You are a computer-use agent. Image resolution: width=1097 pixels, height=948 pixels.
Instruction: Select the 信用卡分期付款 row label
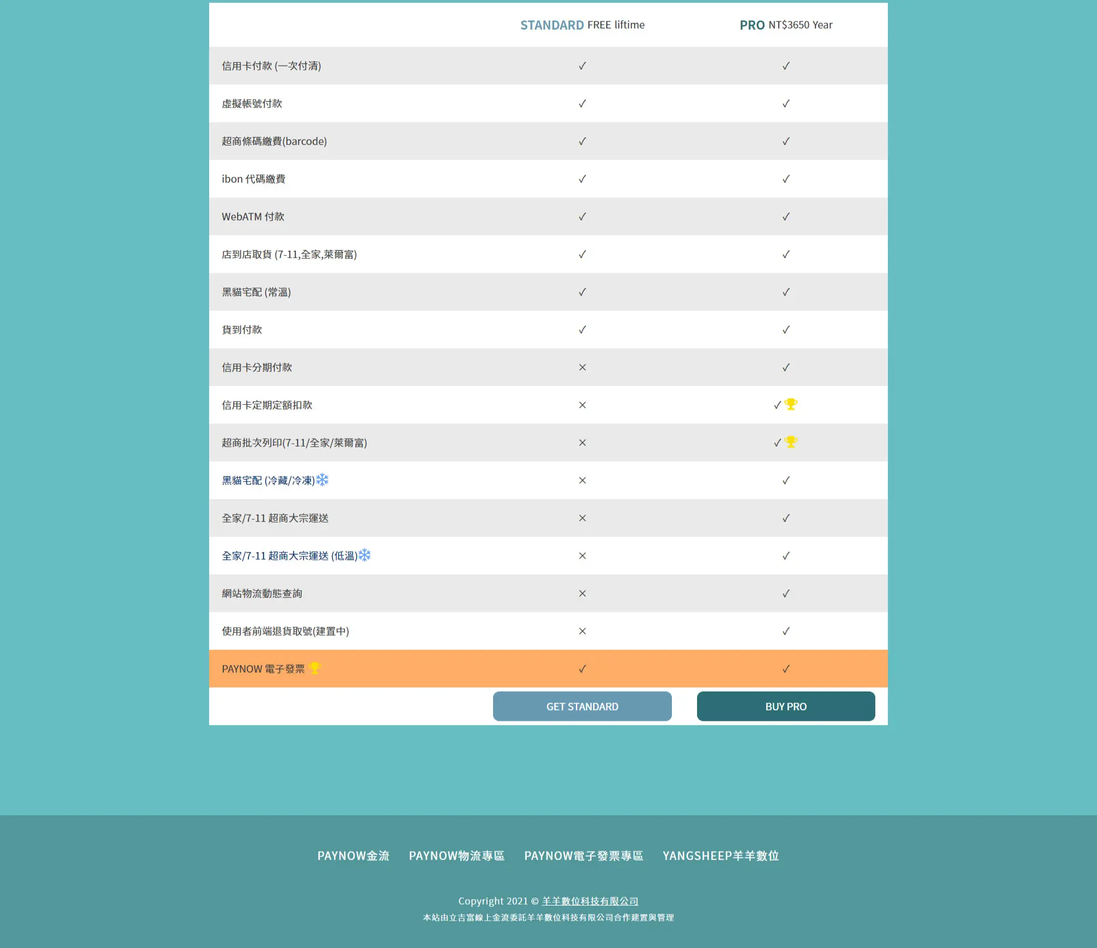coord(257,367)
